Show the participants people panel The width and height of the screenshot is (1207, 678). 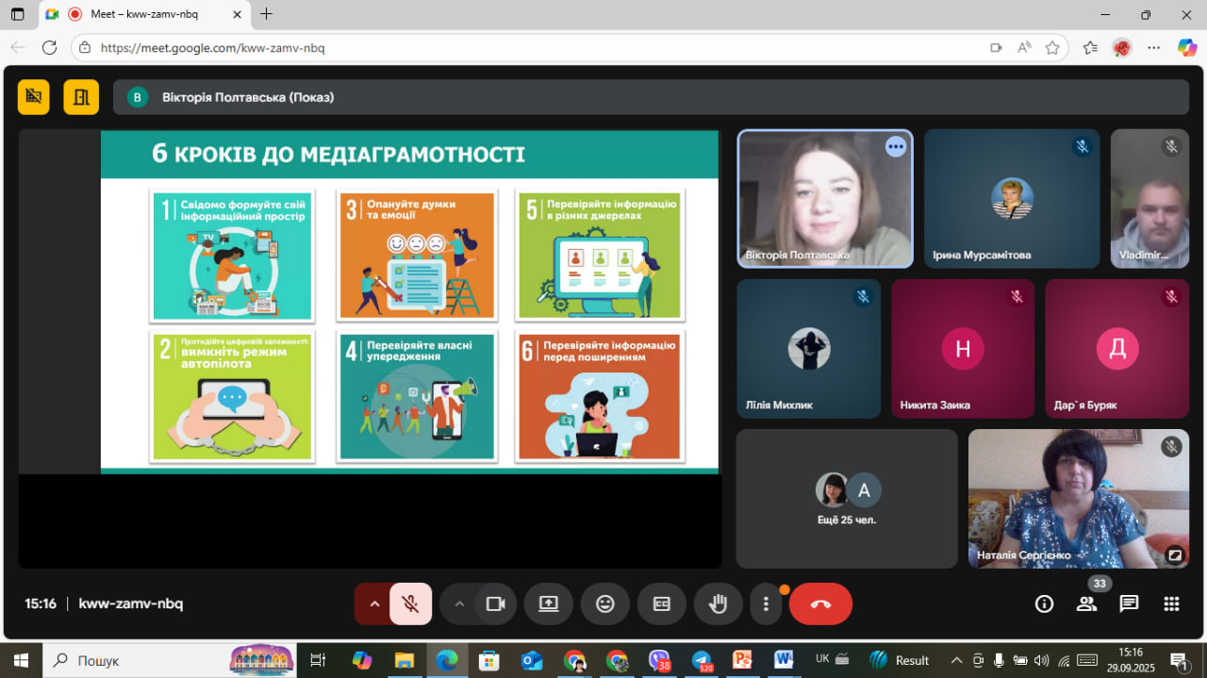click(1087, 604)
